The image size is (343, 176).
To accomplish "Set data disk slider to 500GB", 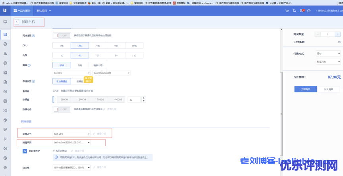I will [x=83, y=99].
